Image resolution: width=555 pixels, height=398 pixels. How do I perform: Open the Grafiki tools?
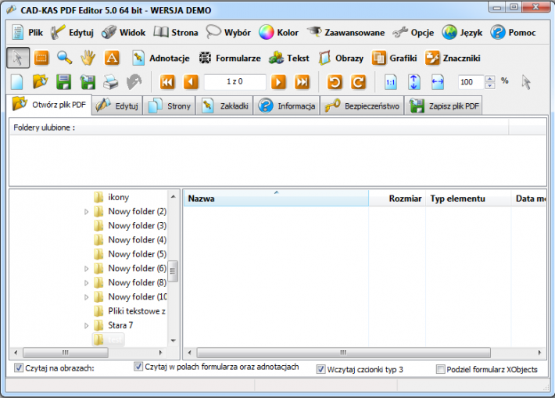(394, 58)
